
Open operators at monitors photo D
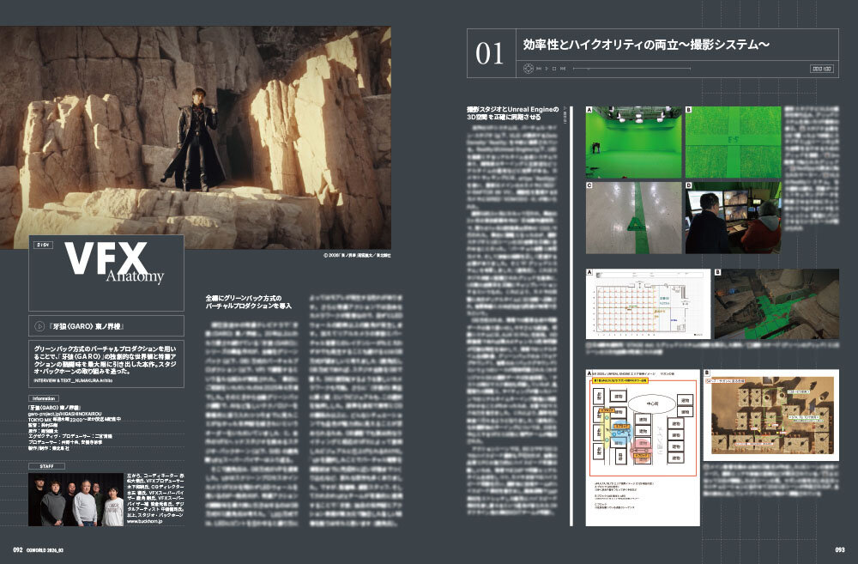733,217
